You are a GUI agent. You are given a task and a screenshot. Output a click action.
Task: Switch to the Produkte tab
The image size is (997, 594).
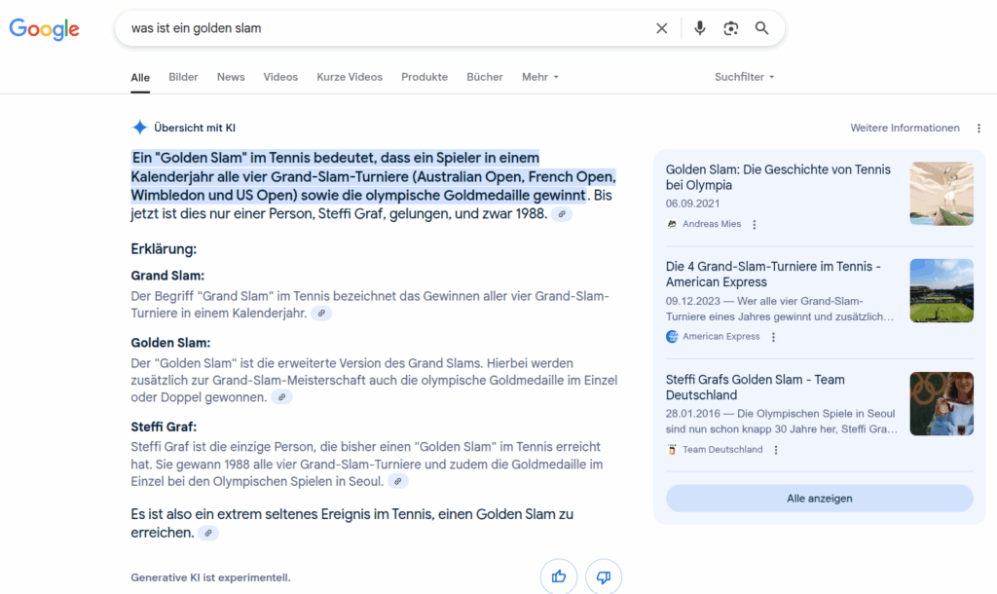[425, 77]
